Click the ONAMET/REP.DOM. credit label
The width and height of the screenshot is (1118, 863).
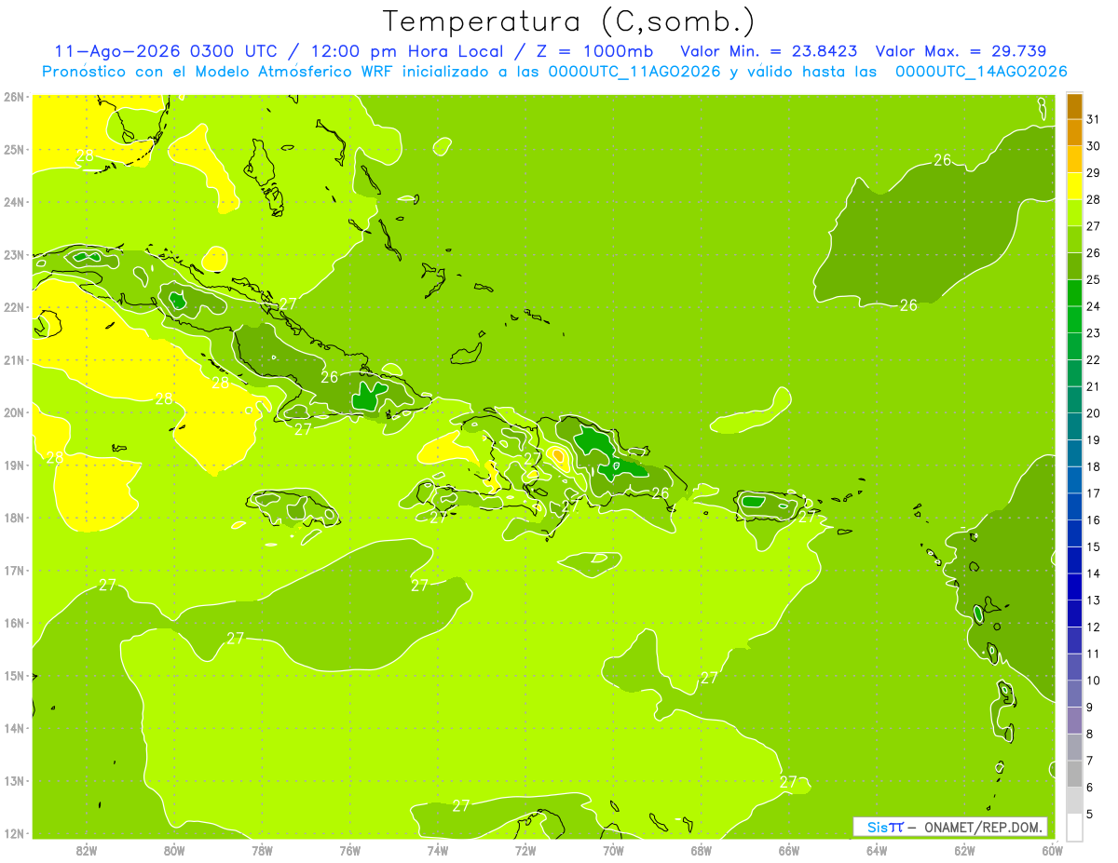(x=983, y=827)
